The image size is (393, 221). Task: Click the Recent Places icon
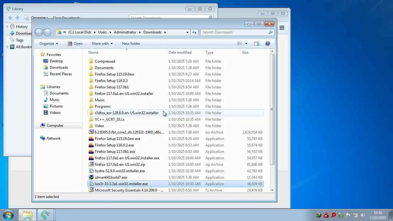(46, 74)
